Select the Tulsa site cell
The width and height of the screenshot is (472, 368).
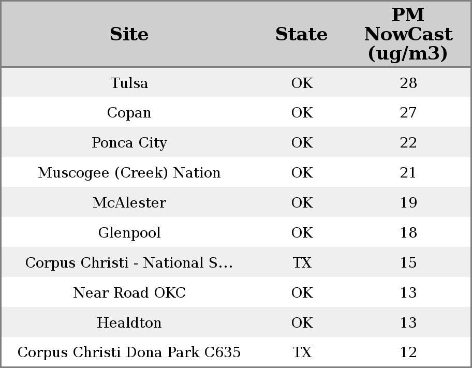click(x=129, y=83)
